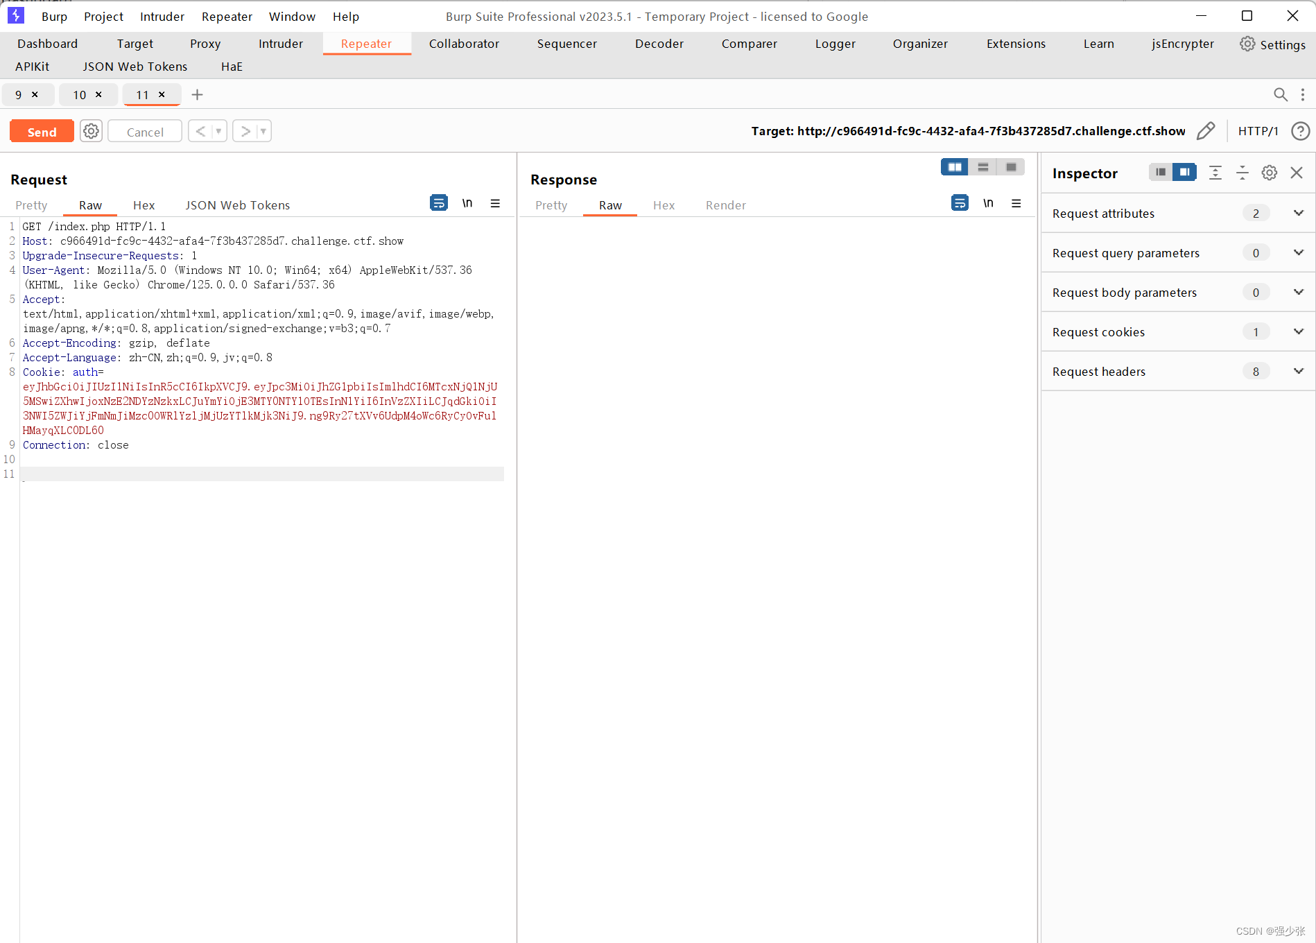Switch HTTP/1 protocol selector
This screenshot has height=943, width=1316.
coord(1258,131)
